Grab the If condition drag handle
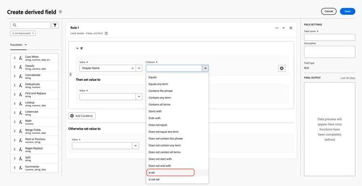 tap(70, 74)
